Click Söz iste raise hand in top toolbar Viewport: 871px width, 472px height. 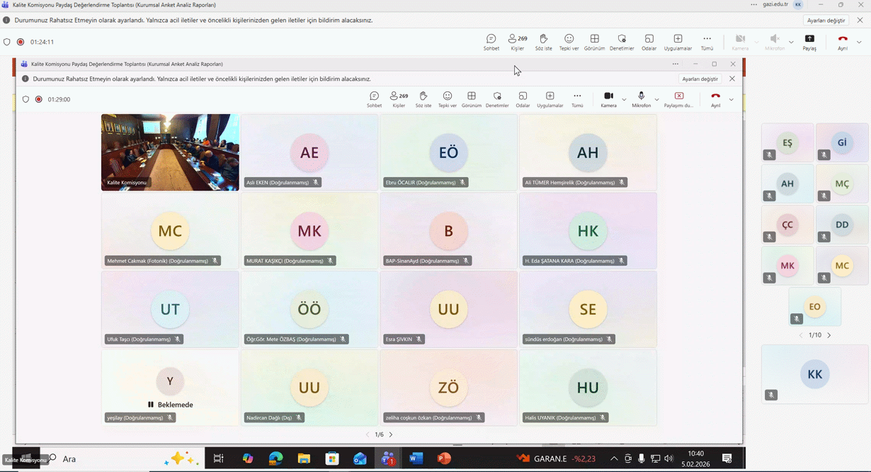(x=543, y=42)
